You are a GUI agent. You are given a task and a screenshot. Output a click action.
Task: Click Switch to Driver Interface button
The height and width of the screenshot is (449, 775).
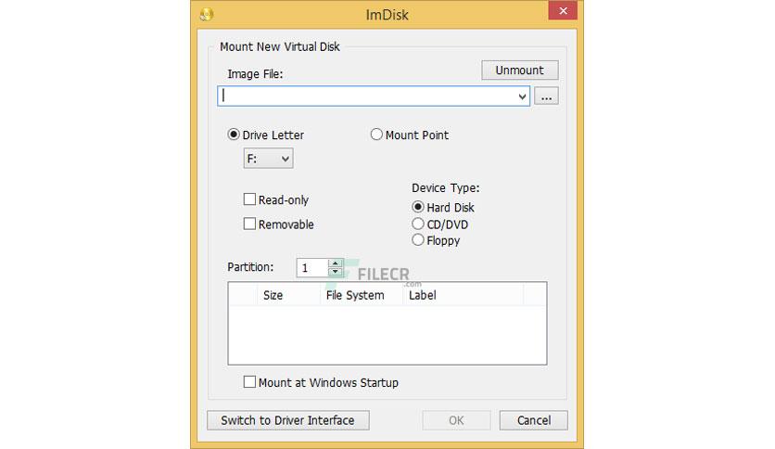coord(287,420)
